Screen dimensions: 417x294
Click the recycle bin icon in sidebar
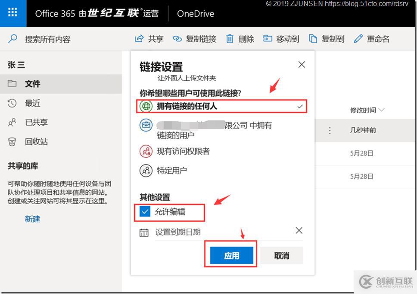(12, 142)
